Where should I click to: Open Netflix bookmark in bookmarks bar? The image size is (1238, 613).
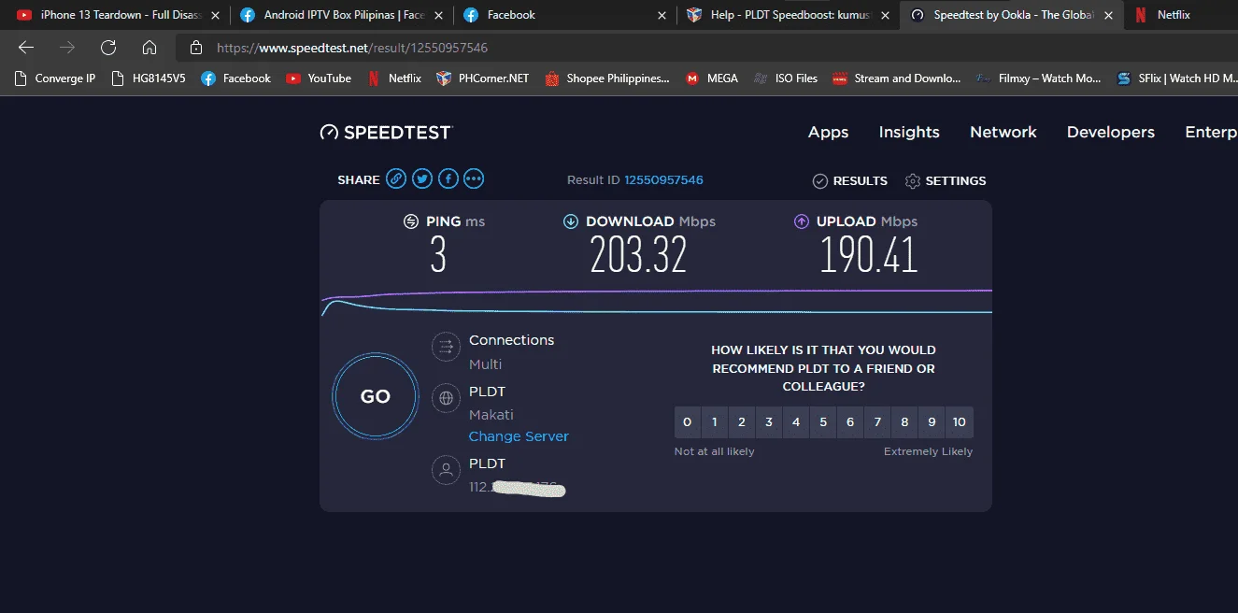tap(393, 78)
